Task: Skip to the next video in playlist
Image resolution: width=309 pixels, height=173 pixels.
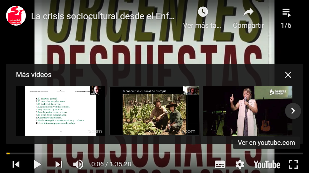Action: tap(59, 164)
